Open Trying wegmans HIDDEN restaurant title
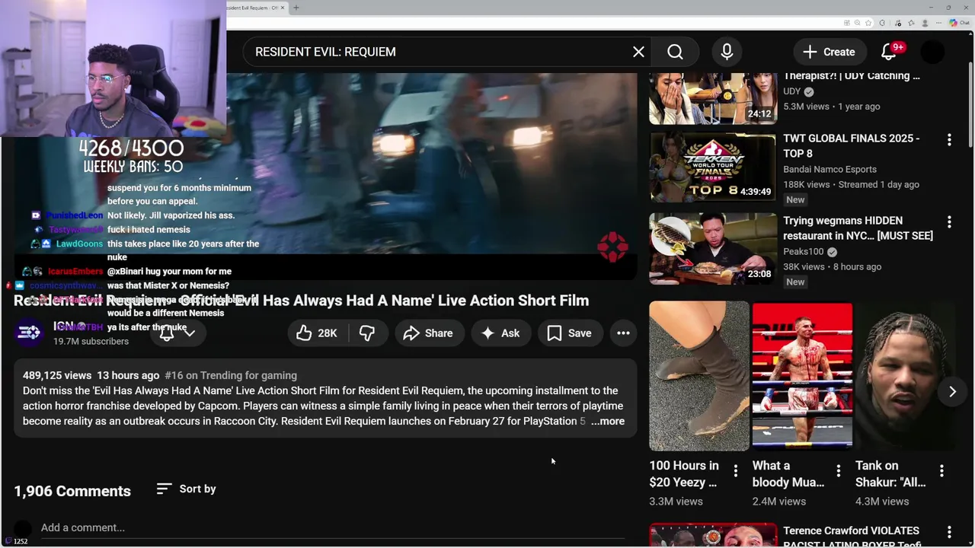This screenshot has height=548, width=975. click(858, 228)
